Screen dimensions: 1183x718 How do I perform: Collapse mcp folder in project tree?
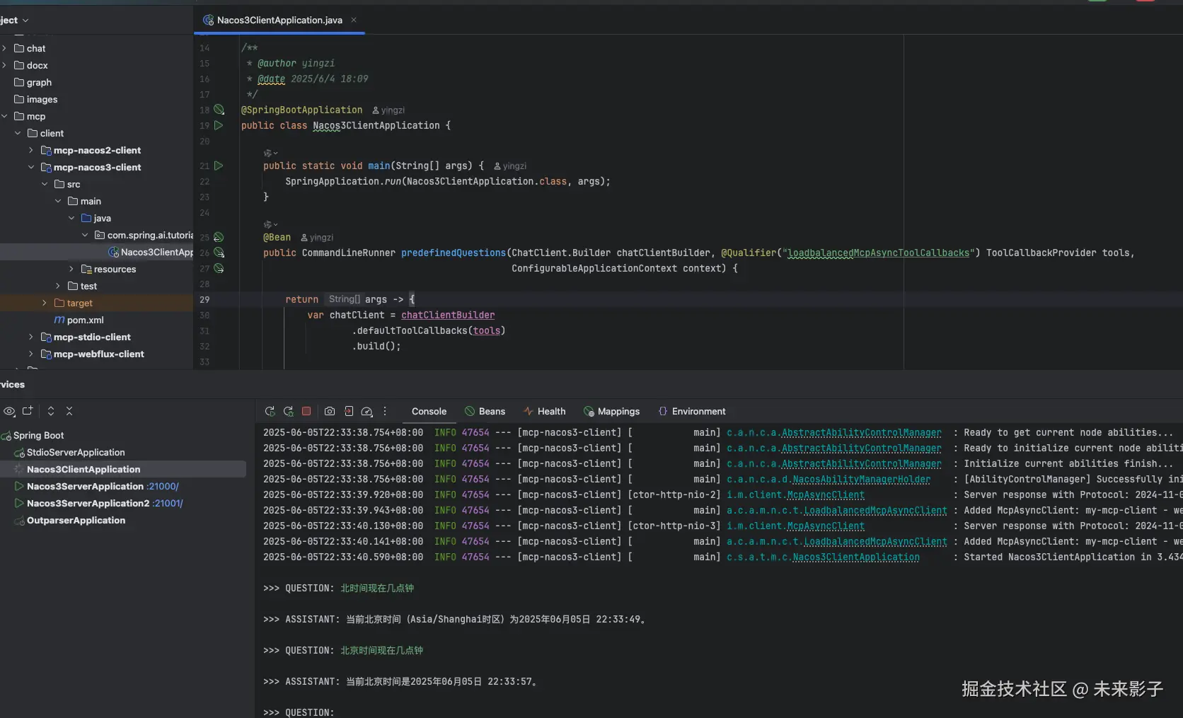(x=5, y=116)
